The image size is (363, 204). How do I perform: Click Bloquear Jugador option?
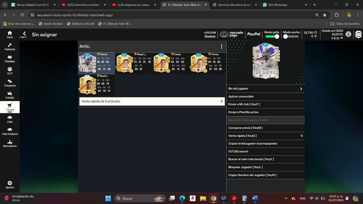pos(266,167)
